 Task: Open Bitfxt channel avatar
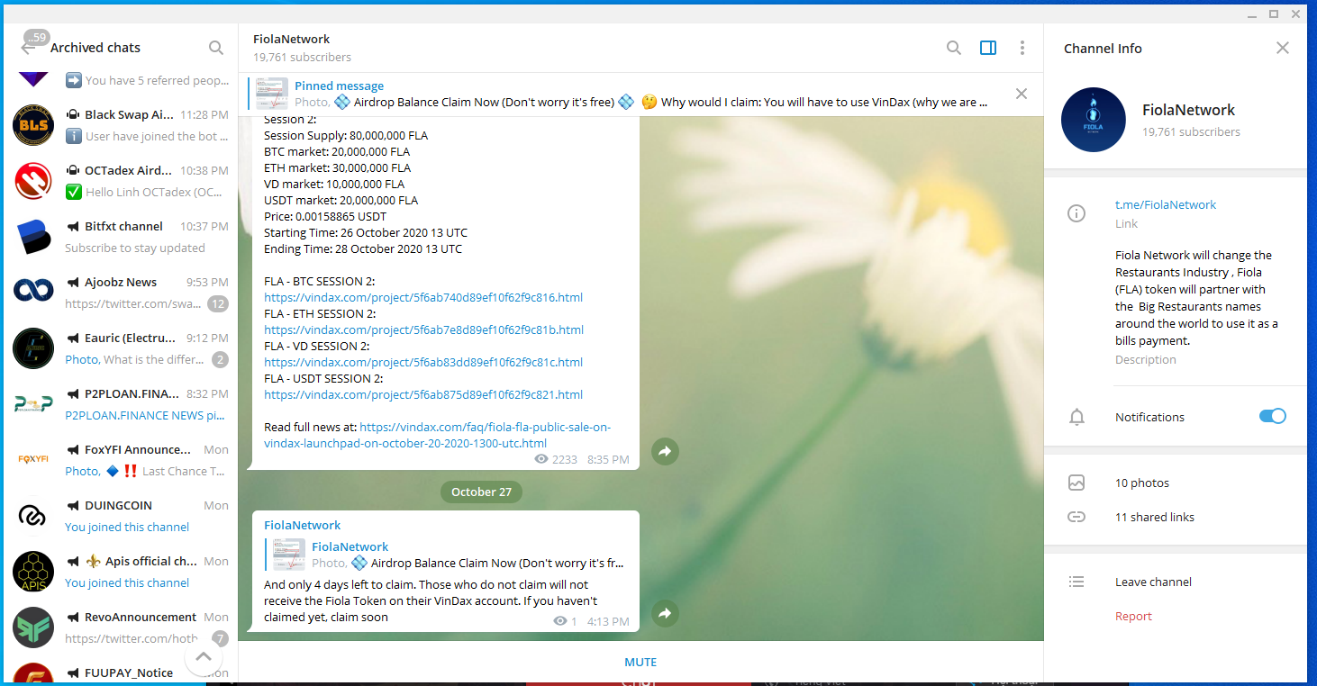pos(33,238)
